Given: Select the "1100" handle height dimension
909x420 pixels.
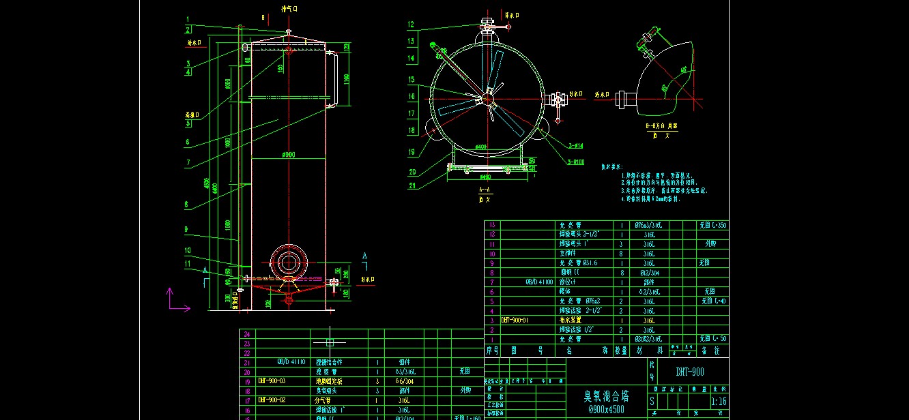Looking at the screenshot, I should tap(346, 78).
